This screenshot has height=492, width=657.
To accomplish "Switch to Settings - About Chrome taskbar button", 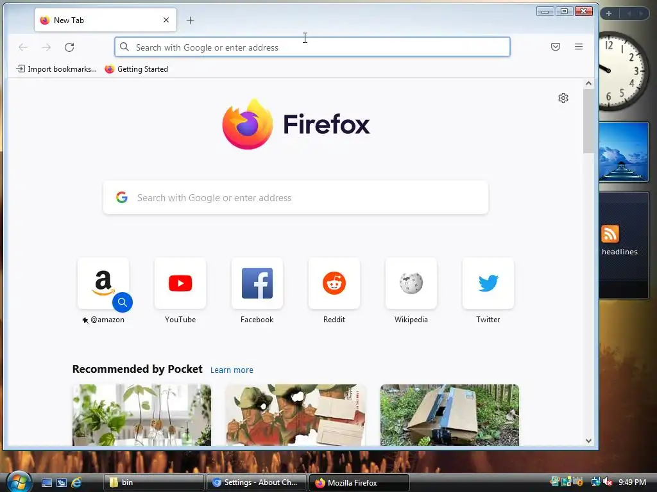I will pos(256,482).
